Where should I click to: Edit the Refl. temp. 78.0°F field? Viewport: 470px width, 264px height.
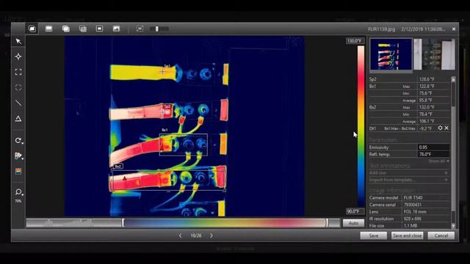(433, 155)
